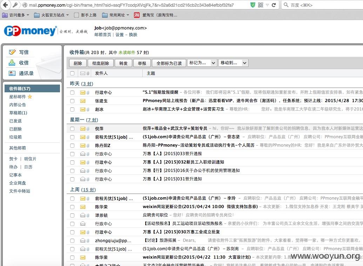Select the 赵冰 email checkbox
Viewport: 363px width, 266px height.
point(72,109)
